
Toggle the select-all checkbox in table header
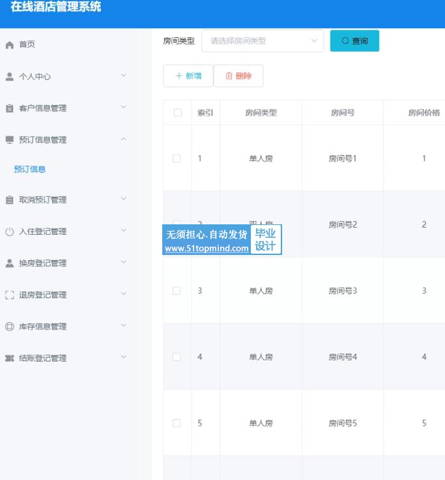tap(177, 113)
